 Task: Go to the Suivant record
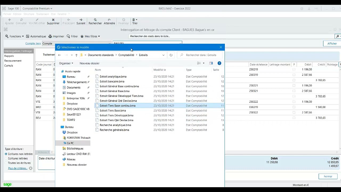pyautogui.click(x=81, y=21)
